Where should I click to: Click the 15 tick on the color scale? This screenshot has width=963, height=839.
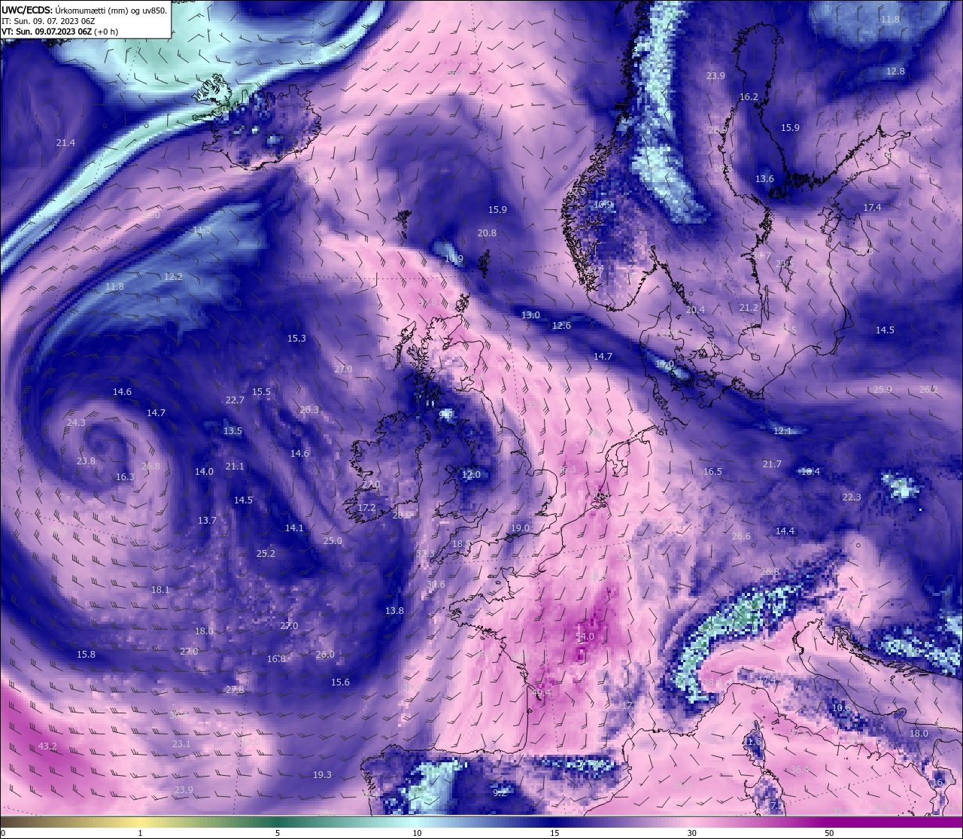[554, 833]
